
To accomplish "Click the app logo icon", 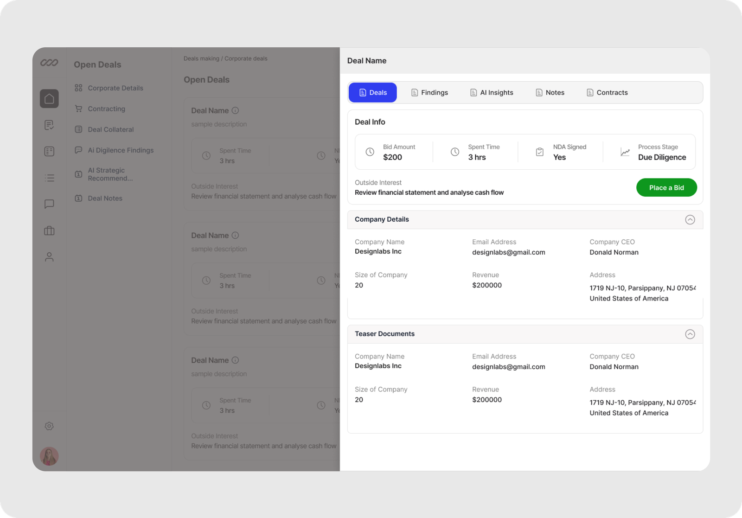I will 49,63.
